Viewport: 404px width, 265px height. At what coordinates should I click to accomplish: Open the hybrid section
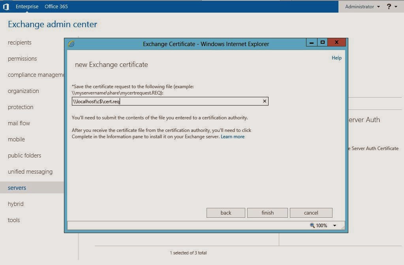(16, 204)
